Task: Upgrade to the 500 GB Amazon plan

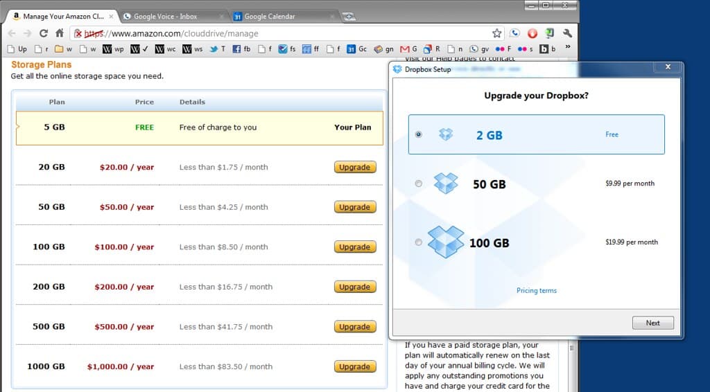Action: [355, 326]
